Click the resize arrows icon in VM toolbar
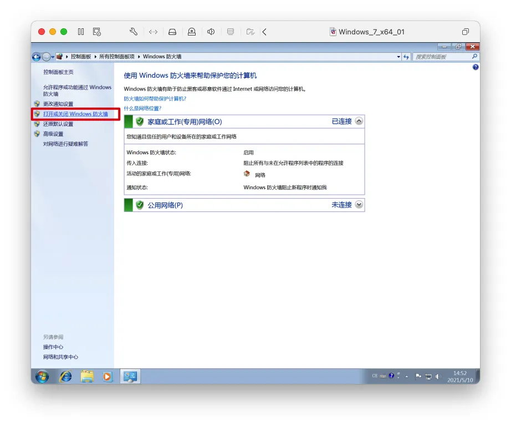511x425 pixels. (x=153, y=32)
